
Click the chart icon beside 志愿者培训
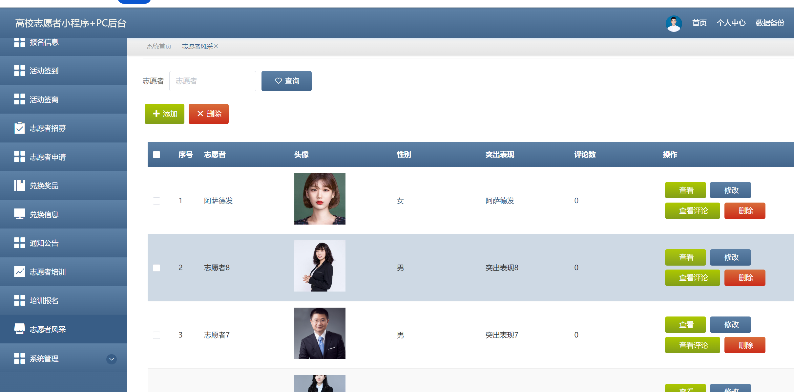click(20, 272)
